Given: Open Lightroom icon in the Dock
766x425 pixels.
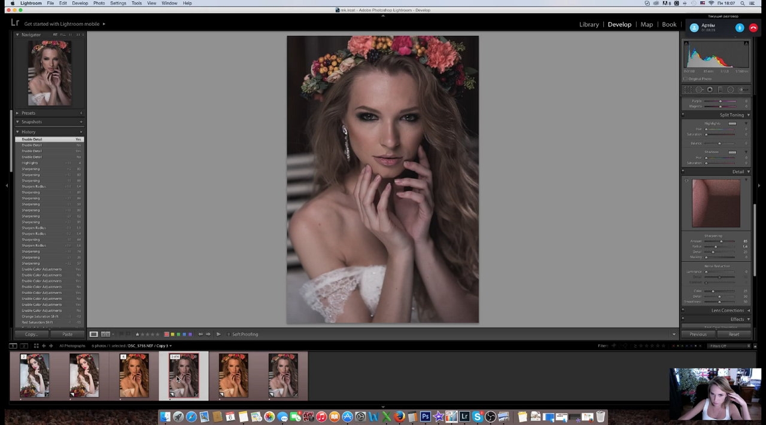Looking at the screenshot, I should point(464,417).
